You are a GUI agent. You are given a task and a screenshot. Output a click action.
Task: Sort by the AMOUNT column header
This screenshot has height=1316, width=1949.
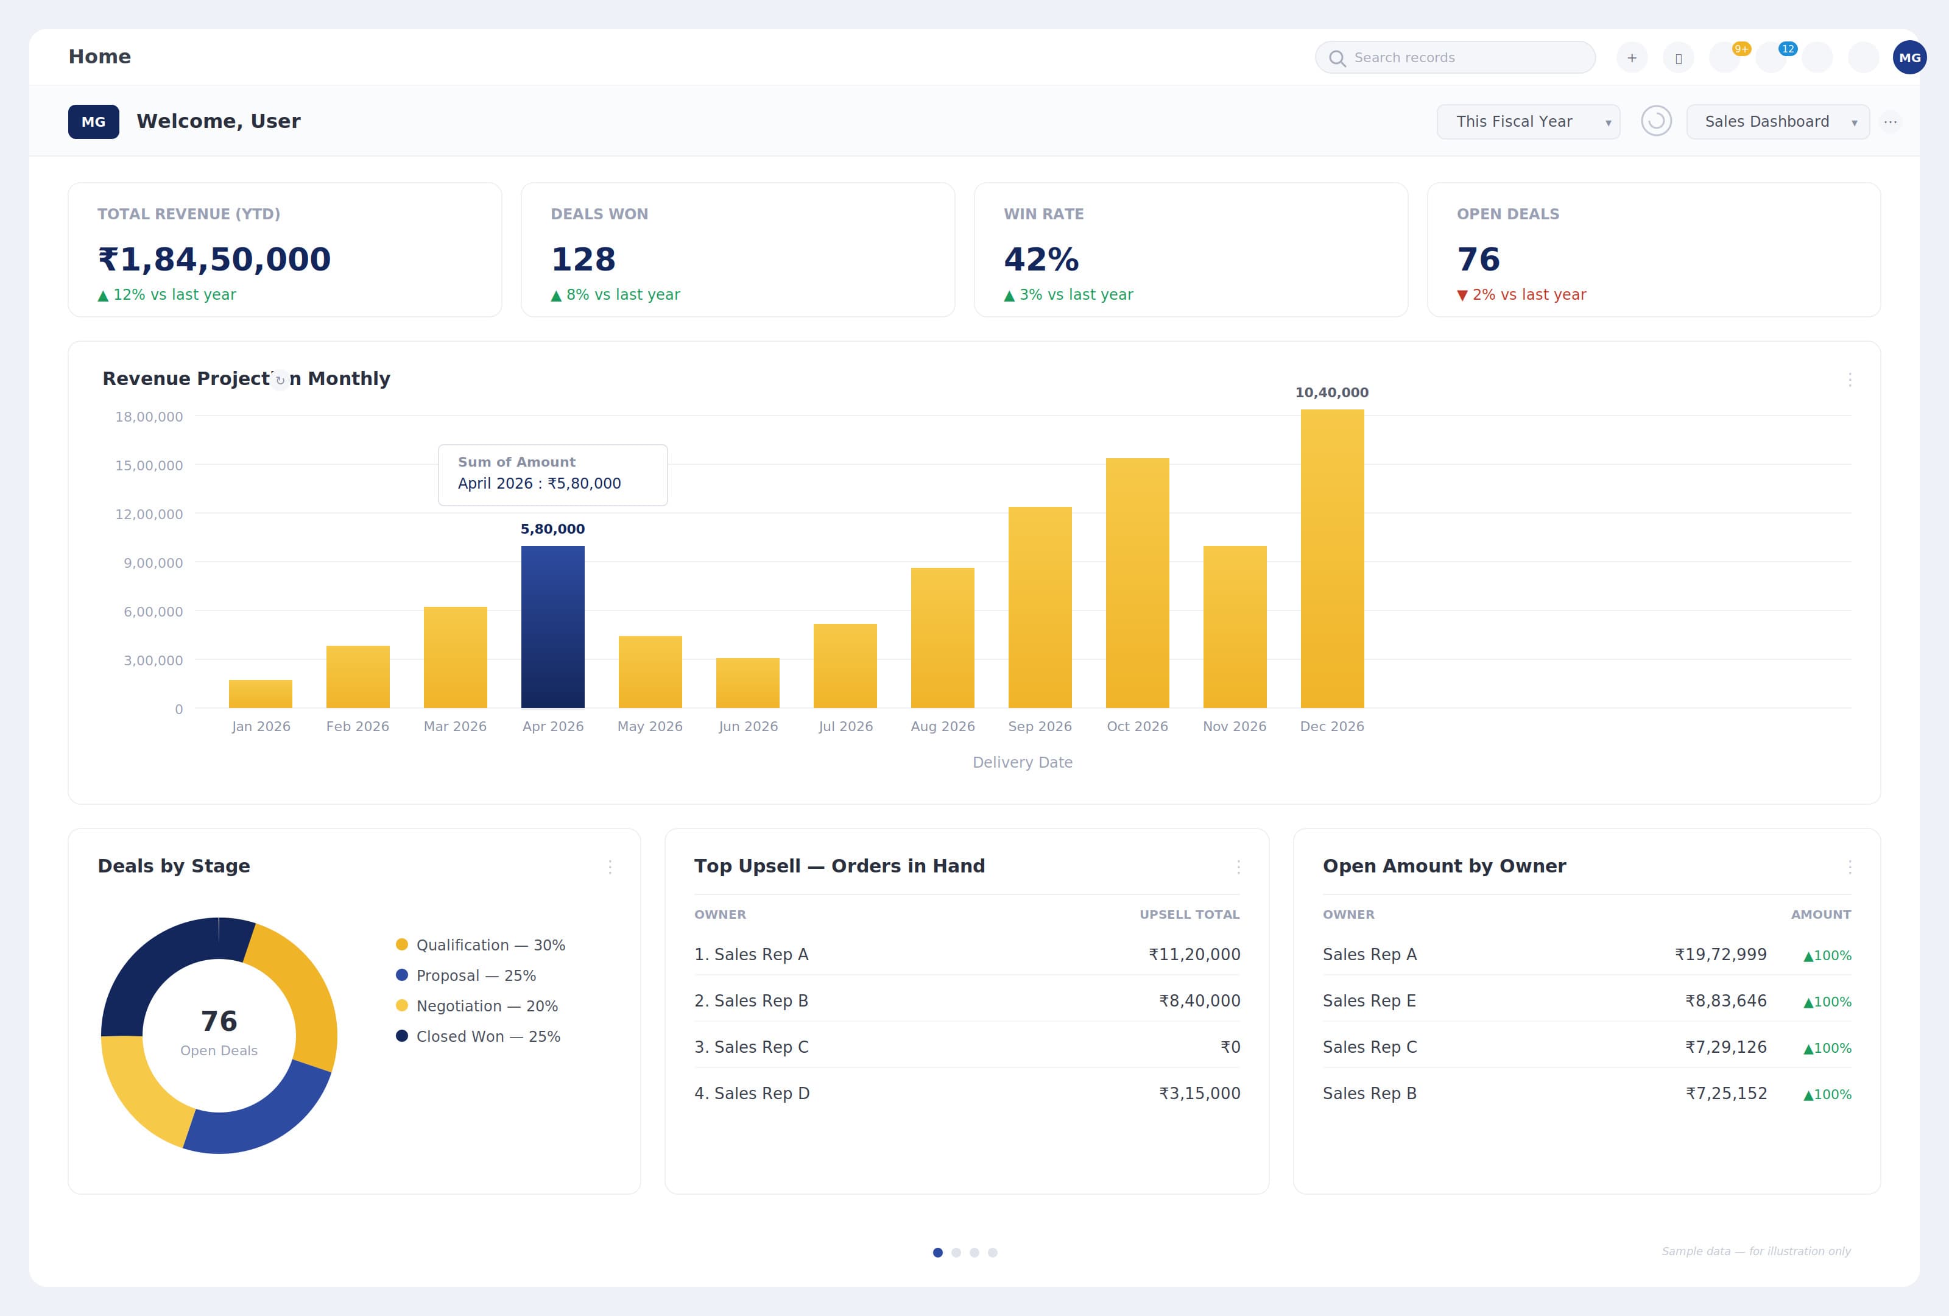tap(1820, 914)
